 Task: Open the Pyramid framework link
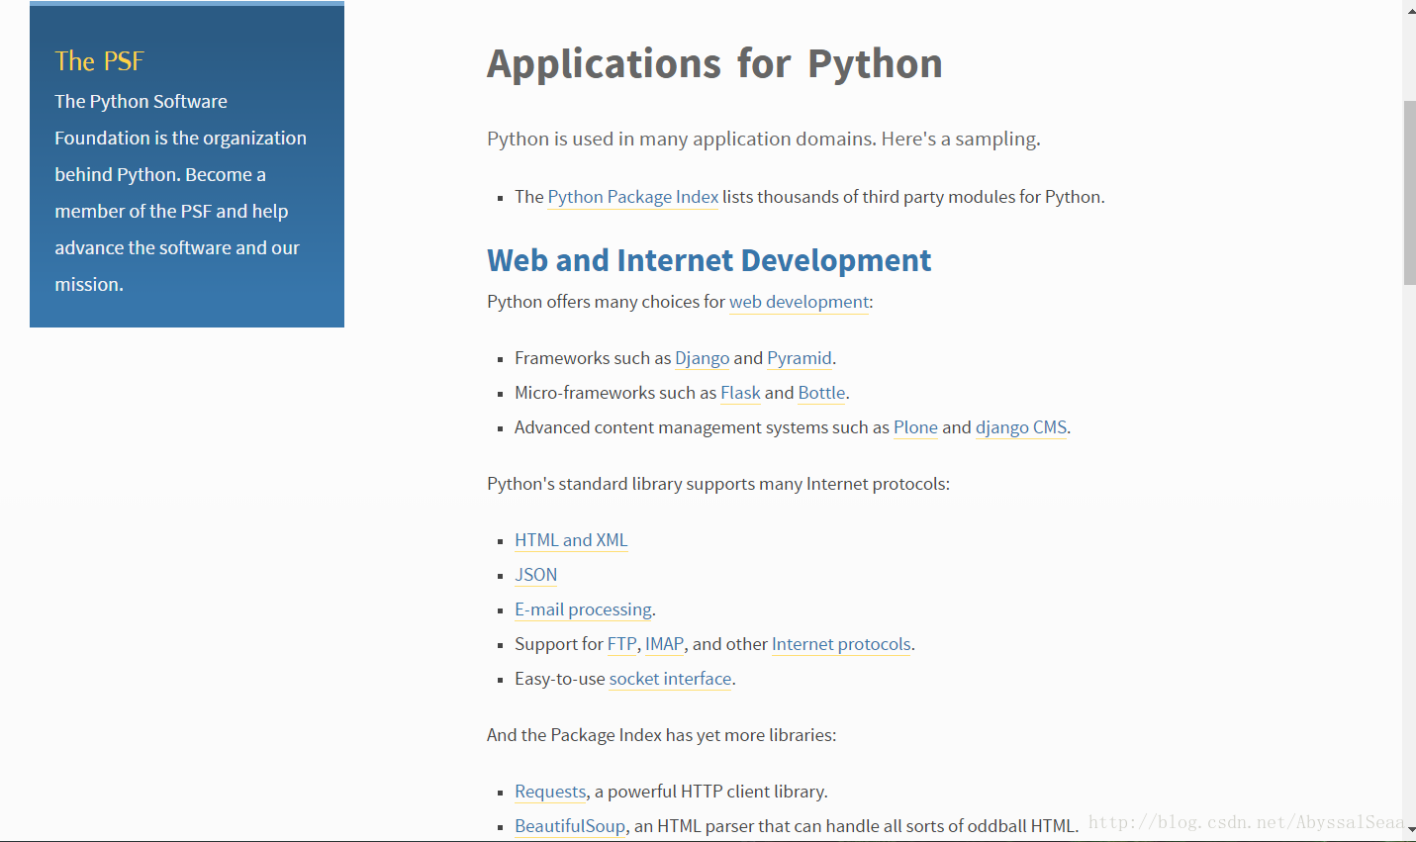point(800,358)
